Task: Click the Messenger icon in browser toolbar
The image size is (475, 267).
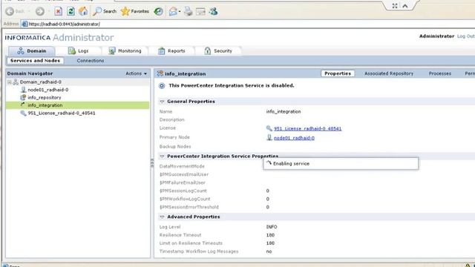Action: coord(214,12)
